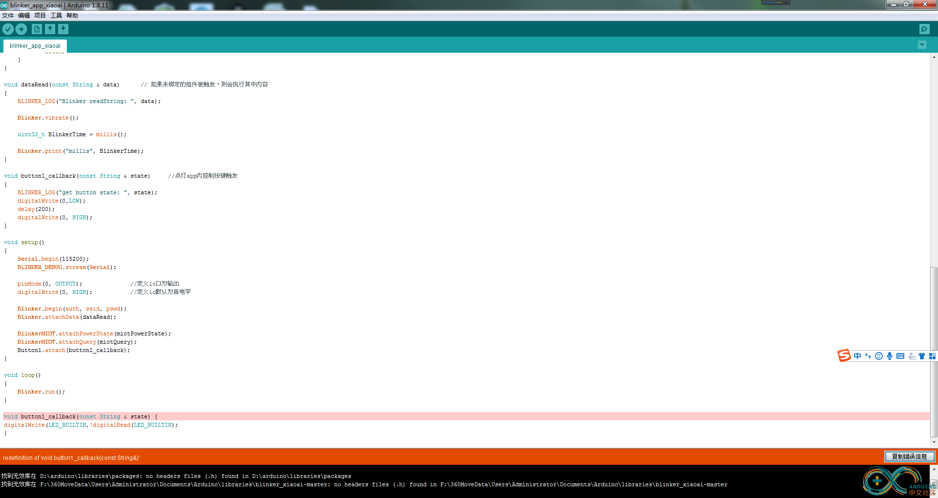Click the 'void dataRead' function declaration
The width and height of the screenshot is (938, 498).
pos(62,84)
